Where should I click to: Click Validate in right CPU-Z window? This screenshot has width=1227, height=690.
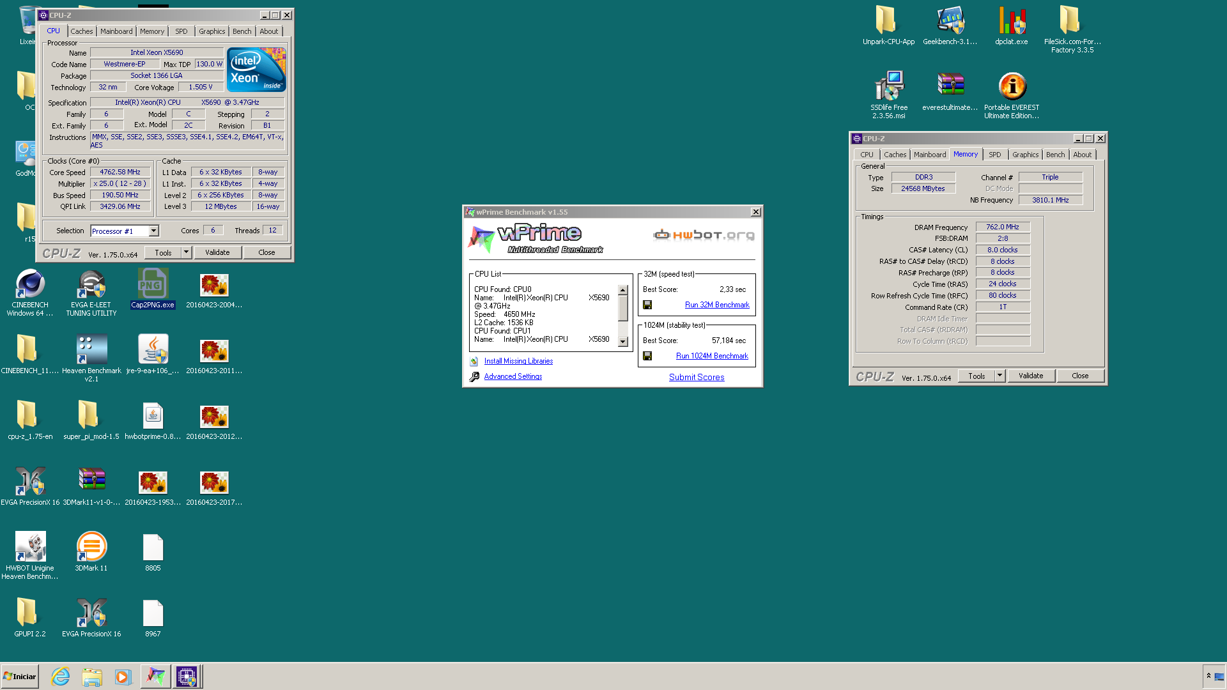coord(1031,376)
